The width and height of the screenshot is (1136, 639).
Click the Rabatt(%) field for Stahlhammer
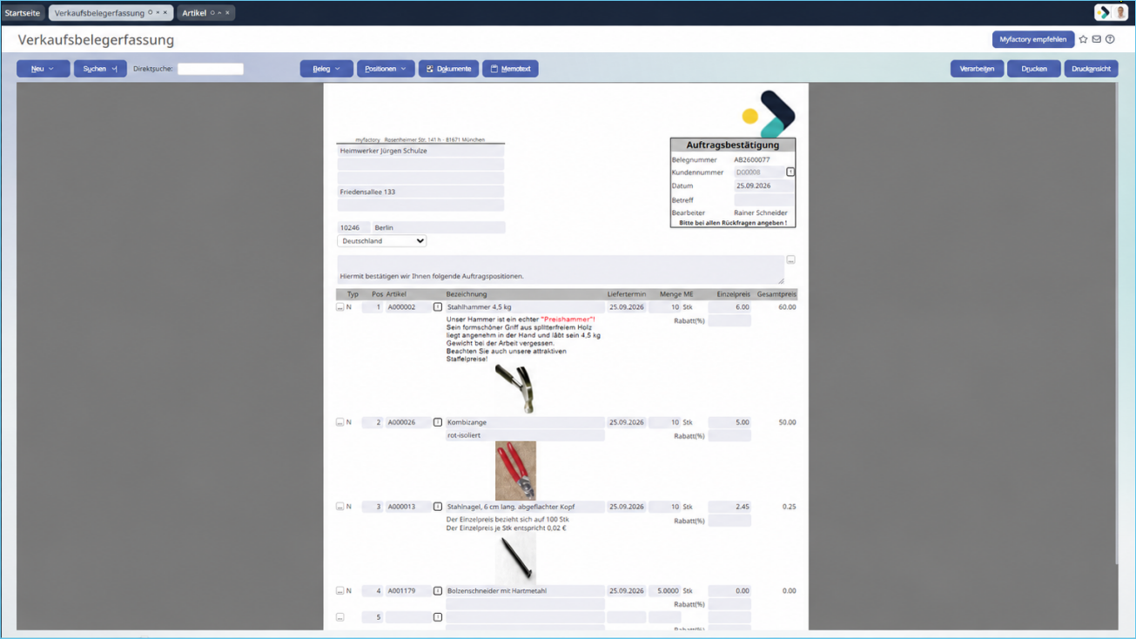point(729,321)
